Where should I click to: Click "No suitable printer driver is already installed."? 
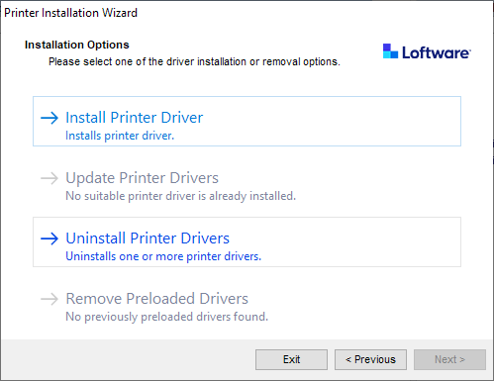click(180, 196)
